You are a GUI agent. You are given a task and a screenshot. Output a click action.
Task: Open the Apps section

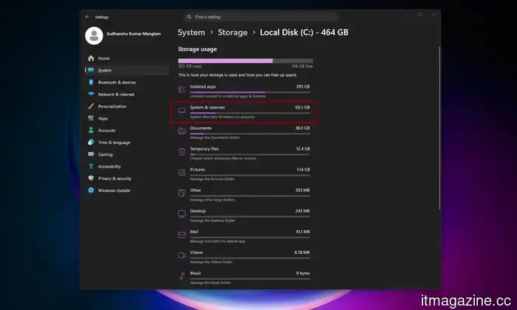(127, 118)
